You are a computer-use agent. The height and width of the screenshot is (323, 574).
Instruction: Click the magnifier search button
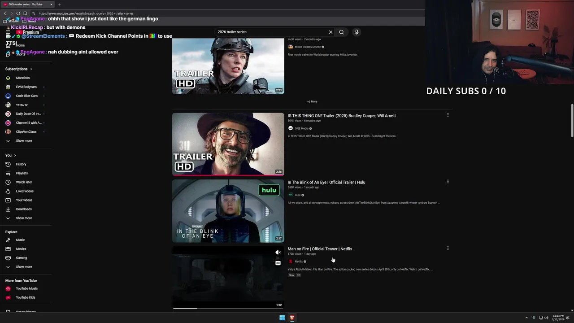[341, 32]
